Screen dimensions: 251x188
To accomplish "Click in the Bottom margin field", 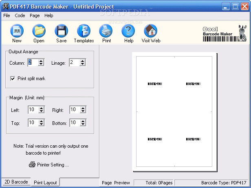I will coord(75,123).
